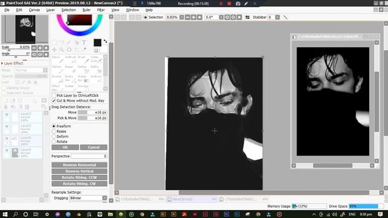
Task: Click the Perspective value field
Action: pyautogui.click(x=89, y=156)
